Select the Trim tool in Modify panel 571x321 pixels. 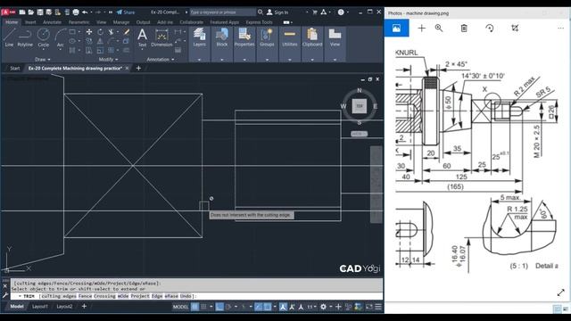tap(111, 32)
